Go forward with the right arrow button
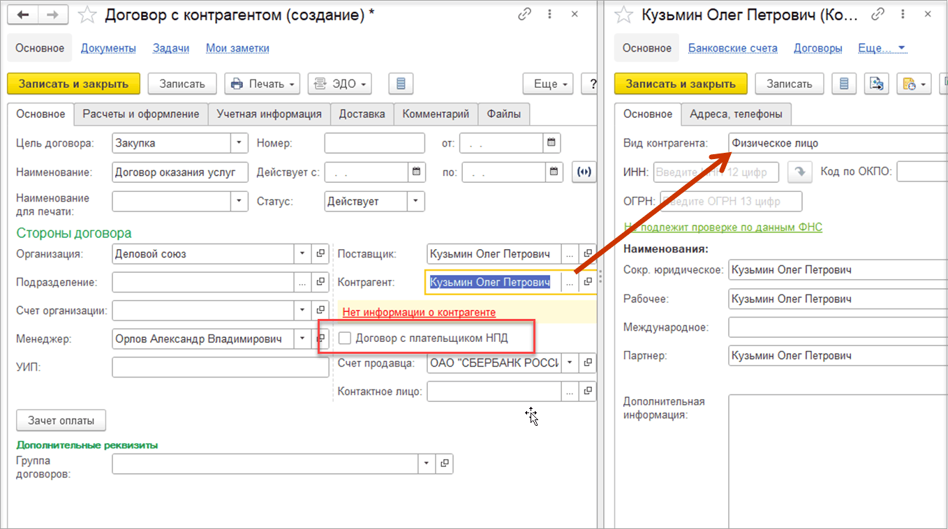The image size is (948, 529). coord(53,14)
